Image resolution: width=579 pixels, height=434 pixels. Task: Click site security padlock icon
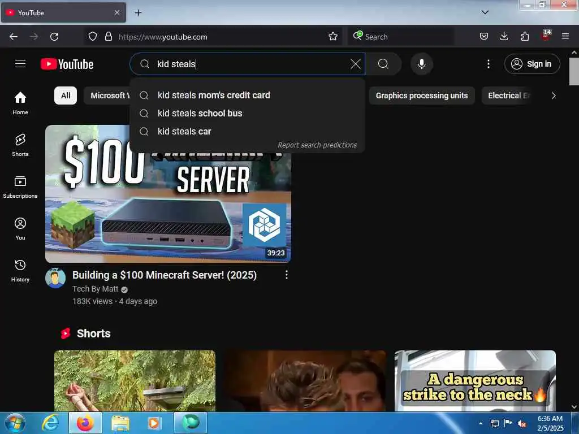point(108,37)
